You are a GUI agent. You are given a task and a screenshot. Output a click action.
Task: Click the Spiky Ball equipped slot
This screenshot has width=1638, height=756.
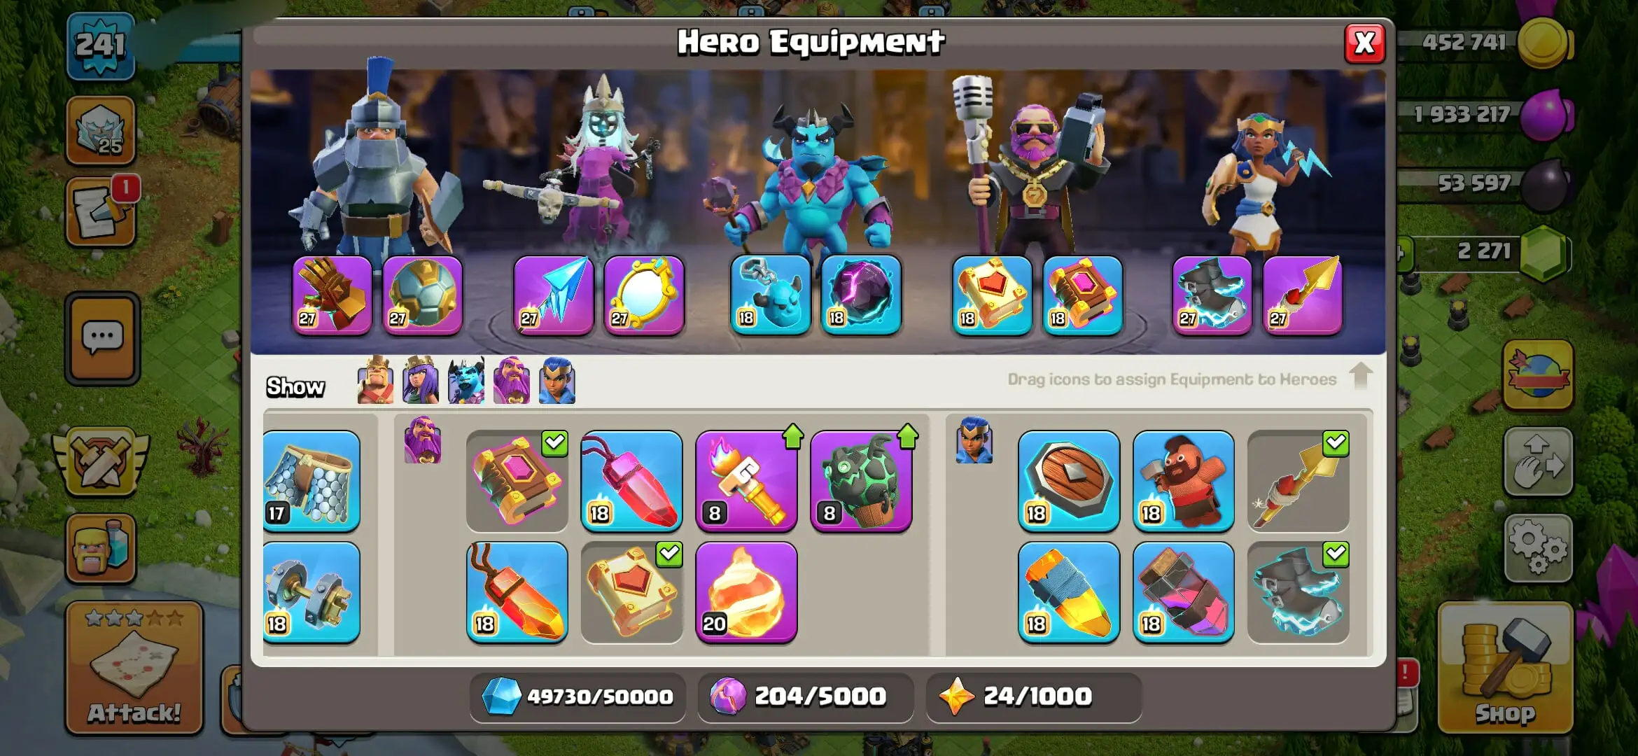coord(423,295)
